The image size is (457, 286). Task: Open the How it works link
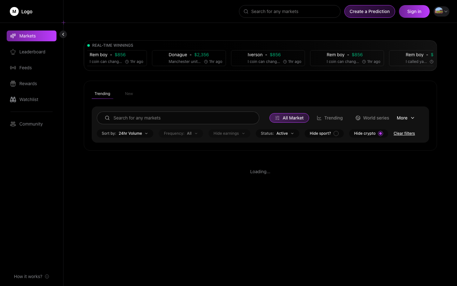click(x=31, y=276)
